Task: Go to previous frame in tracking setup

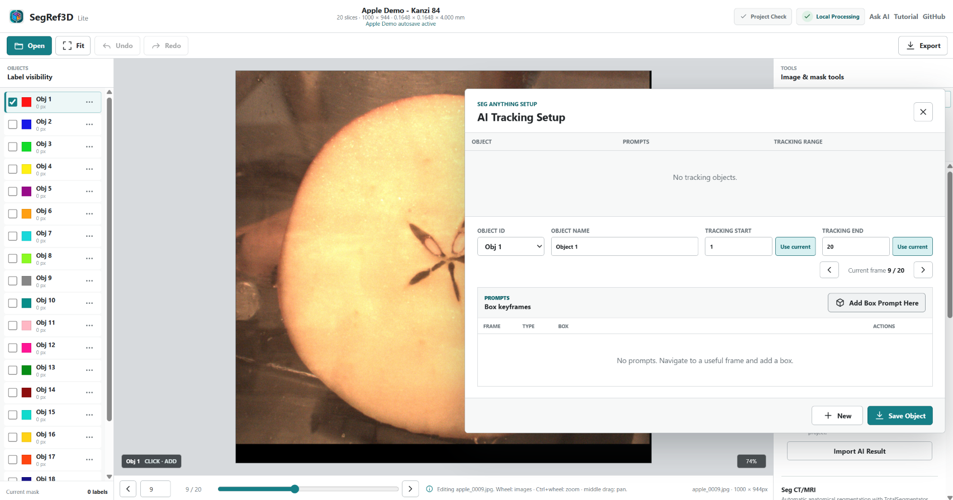Action: pyautogui.click(x=829, y=270)
